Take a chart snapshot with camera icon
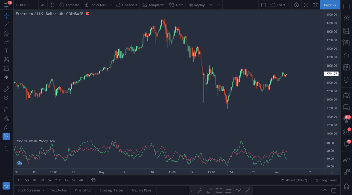The height and width of the screenshot is (195, 352). 315,5
